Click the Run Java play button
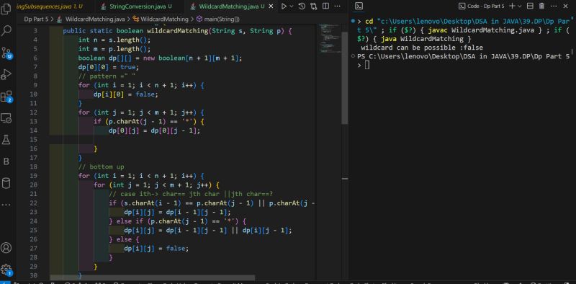This screenshot has height=284, width=576. (284, 6)
